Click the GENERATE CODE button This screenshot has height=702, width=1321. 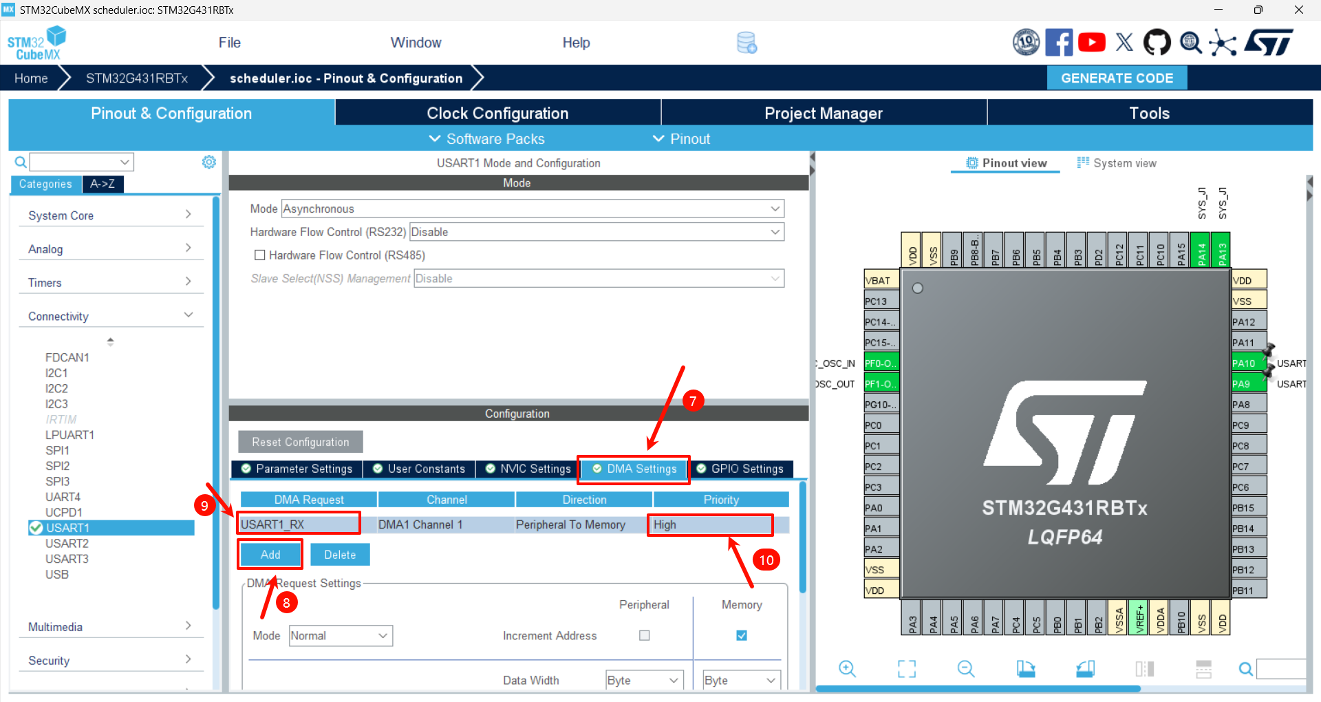1117,78
